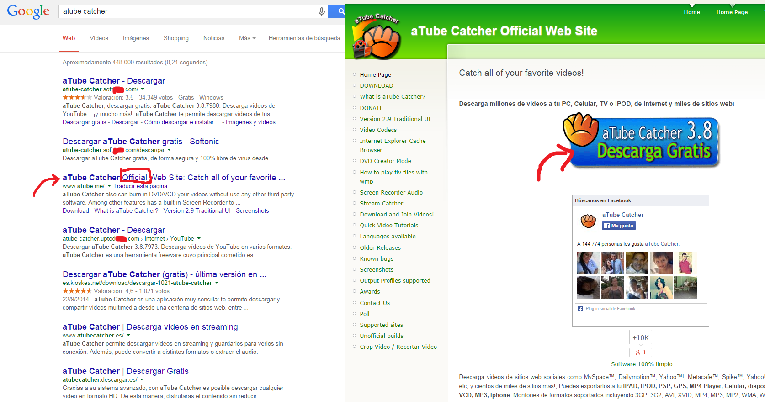This screenshot has width=765, height=405.
Task: Click the Google logo
Action: (x=28, y=11)
